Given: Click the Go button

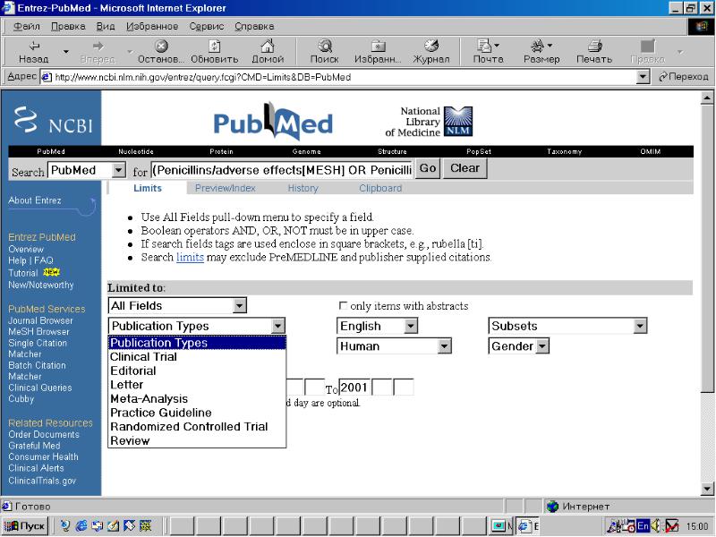Looking at the screenshot, I should point(428,168).
